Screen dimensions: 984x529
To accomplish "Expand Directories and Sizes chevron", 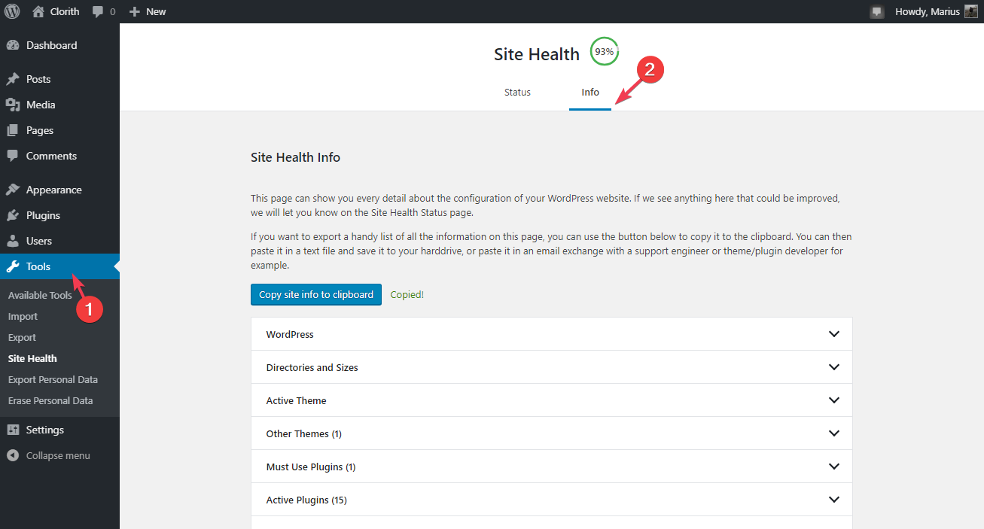I will click(833, 367).
